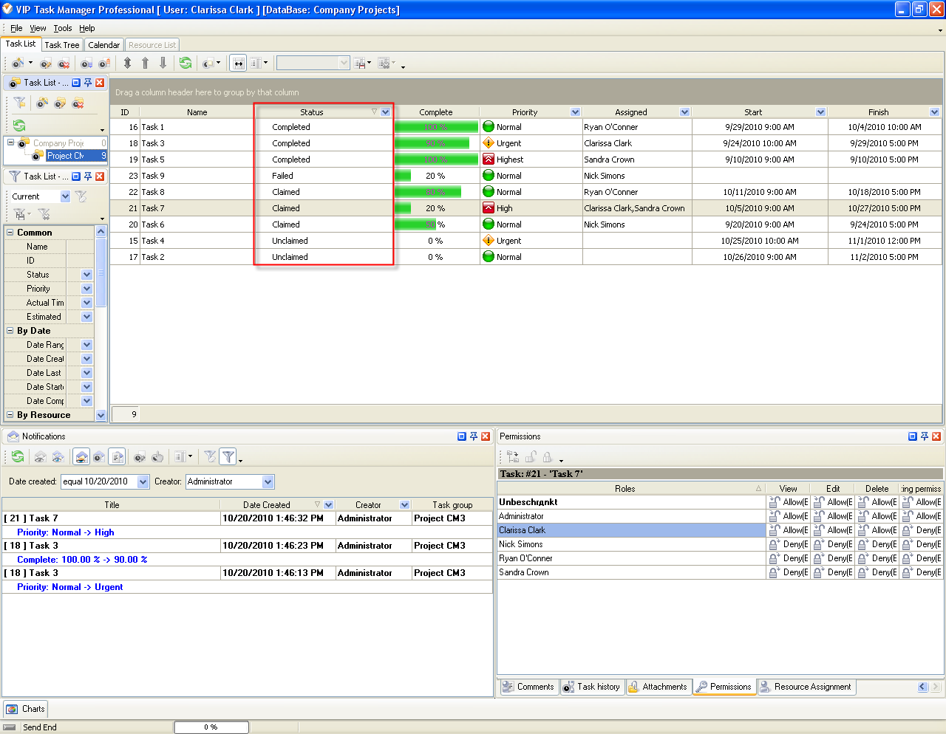Click the main toolbar Refresh icon
946x734 pixels.
(186, 64)
